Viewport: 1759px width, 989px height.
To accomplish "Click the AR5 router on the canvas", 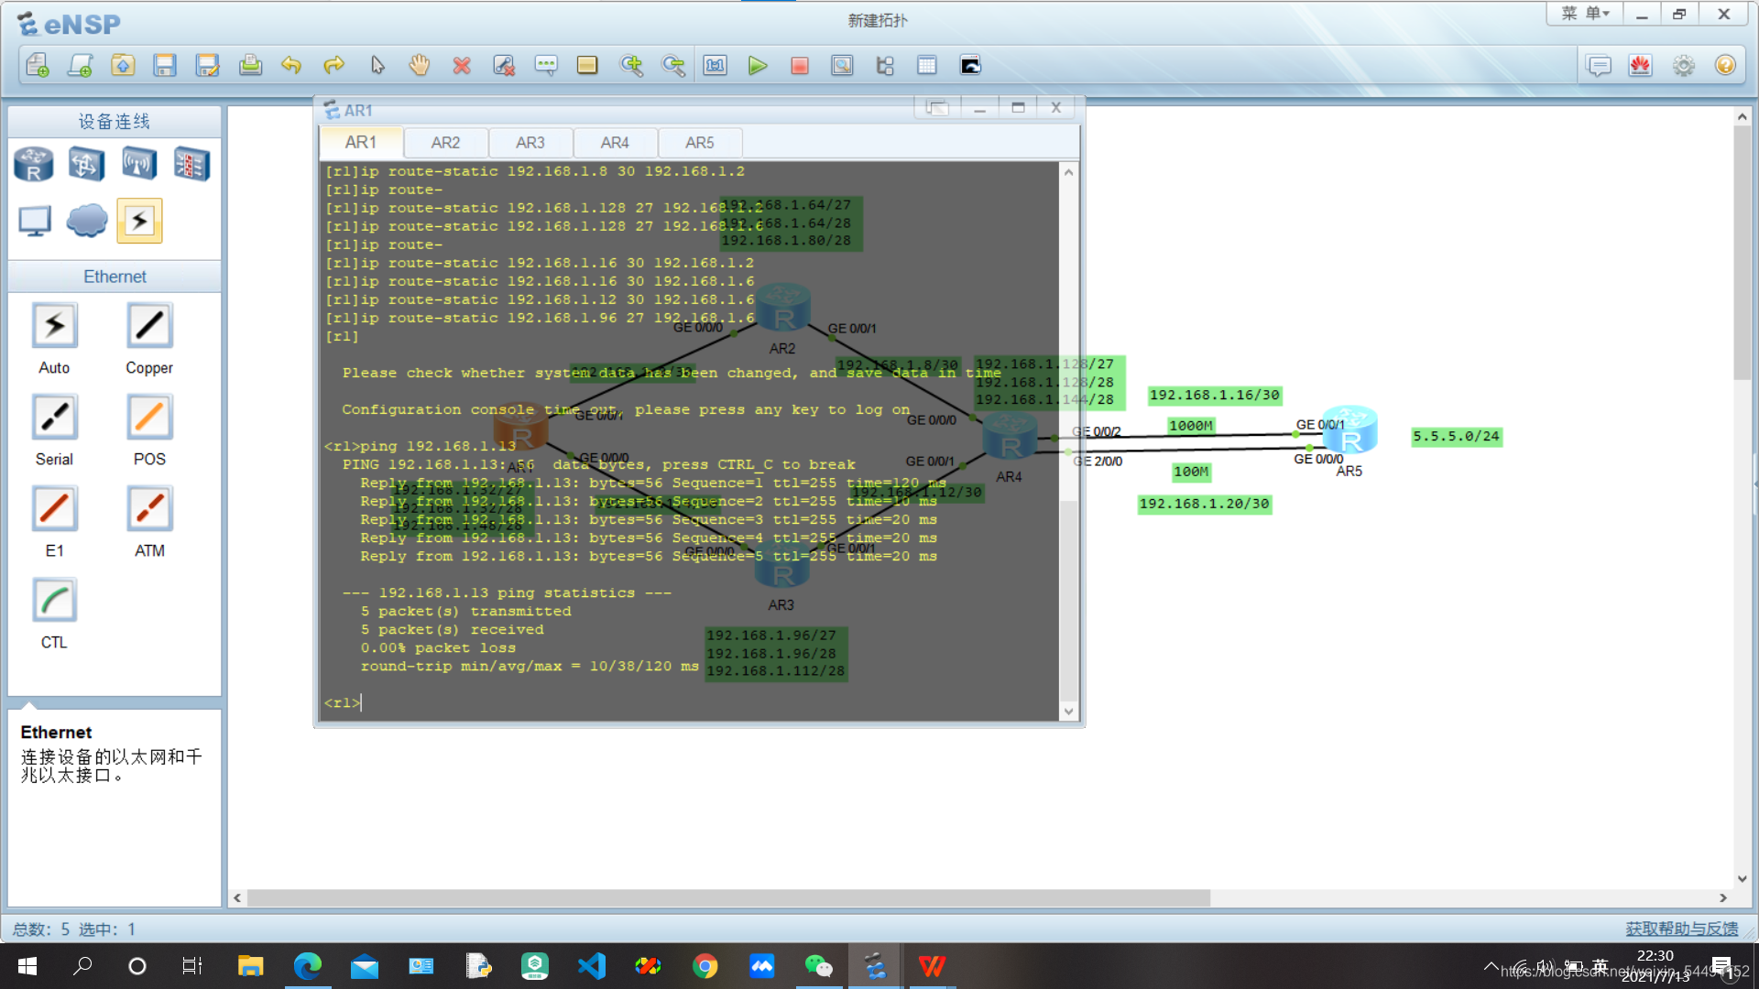I will [x=1350, y=429].
